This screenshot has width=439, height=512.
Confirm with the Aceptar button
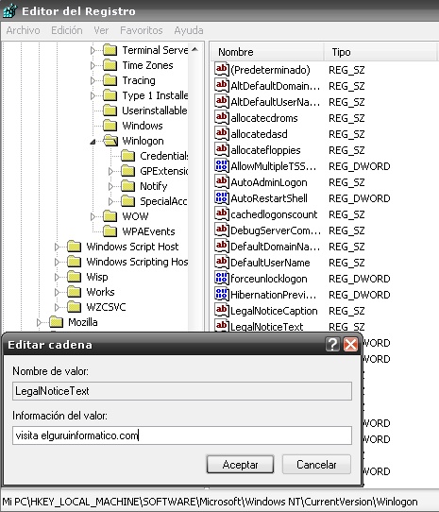(240, 465)
